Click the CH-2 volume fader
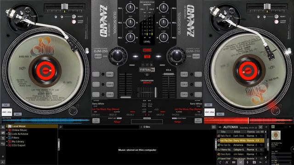This screenshot has height=165, width=294. pos(169,74)
